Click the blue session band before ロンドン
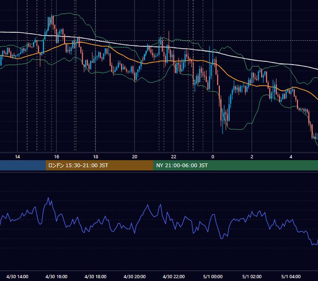Viewport: 318px width, 281px height. point(23,165)
